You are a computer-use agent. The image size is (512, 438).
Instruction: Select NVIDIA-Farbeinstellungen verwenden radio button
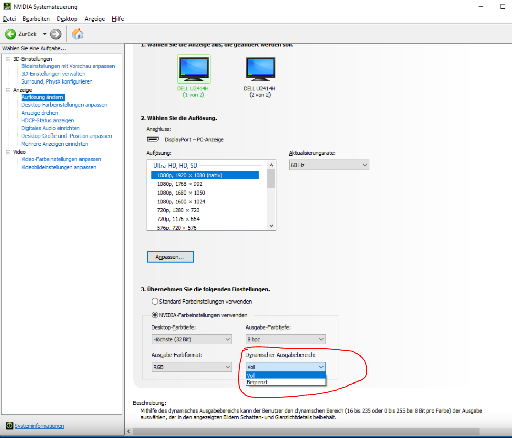(155, 315)
